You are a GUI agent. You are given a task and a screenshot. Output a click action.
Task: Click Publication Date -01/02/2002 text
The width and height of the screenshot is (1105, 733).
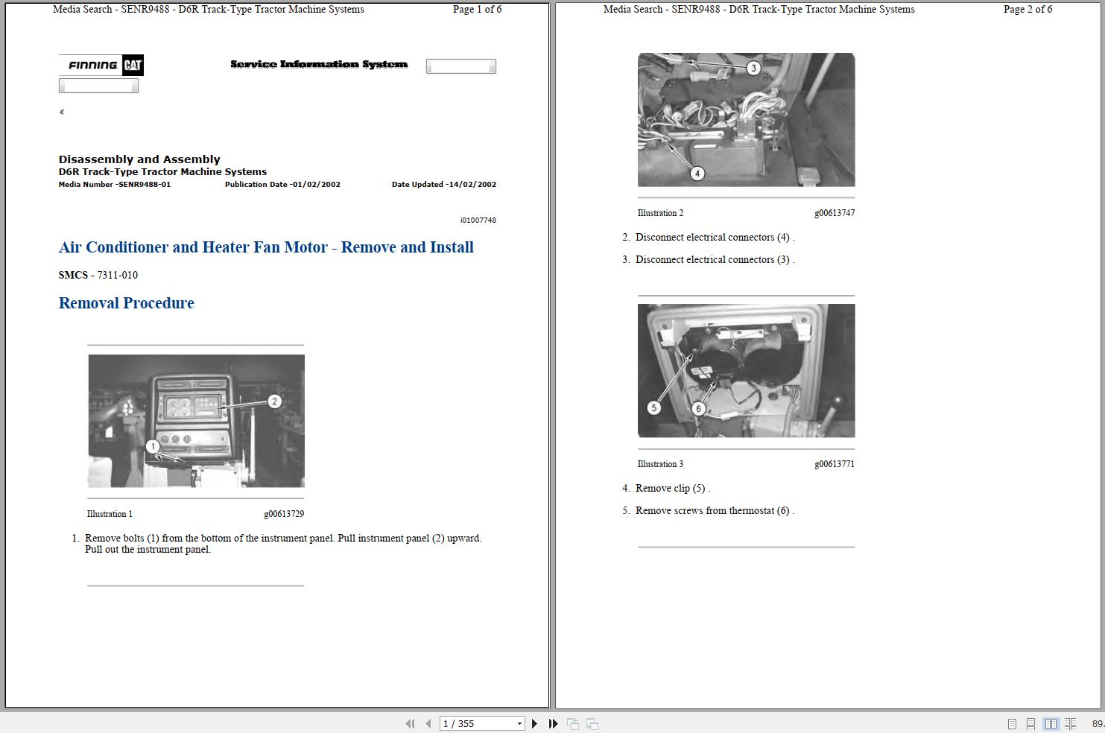282,184
